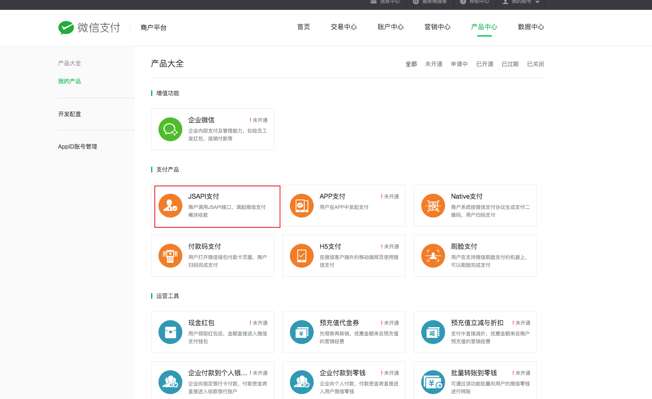Screen dimensions: 652x399
Task: Click 服务商搜索 search icon in top bar
Action: (x=416, y=2)
